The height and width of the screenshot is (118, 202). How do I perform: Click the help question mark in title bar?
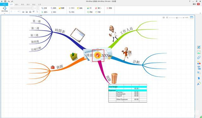pos(190,1)
